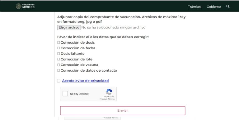Click the reCAPTCHA logo icon
This screenshot has width=239, height=120.
tap(109, 92)
